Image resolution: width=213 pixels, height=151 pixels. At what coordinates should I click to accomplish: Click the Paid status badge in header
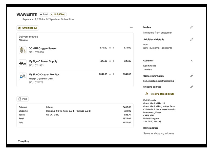pos(44,14)
